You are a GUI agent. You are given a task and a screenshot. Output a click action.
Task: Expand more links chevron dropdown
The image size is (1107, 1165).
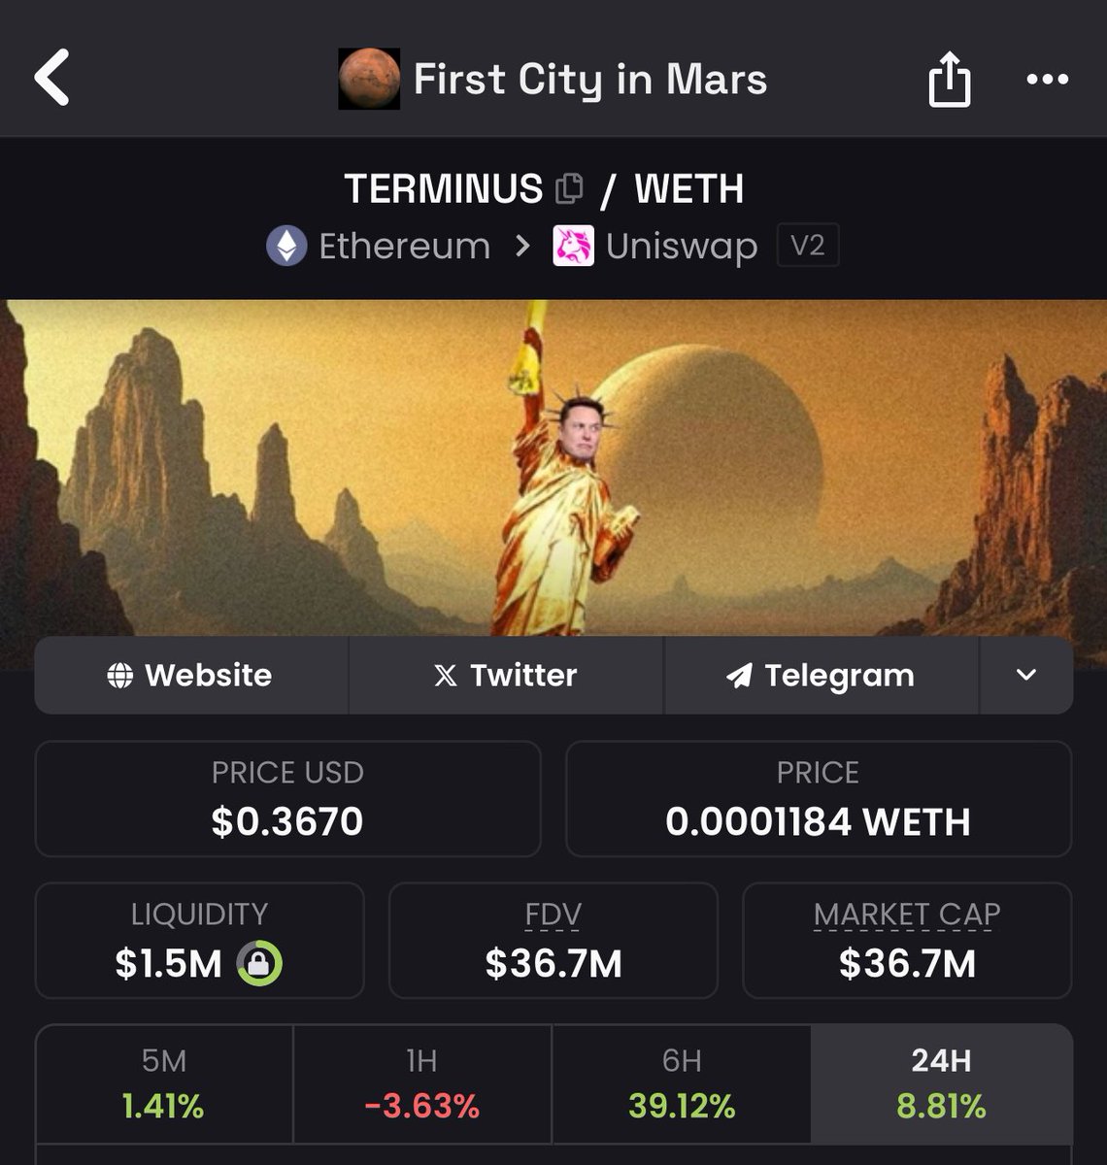(1026, 675)
